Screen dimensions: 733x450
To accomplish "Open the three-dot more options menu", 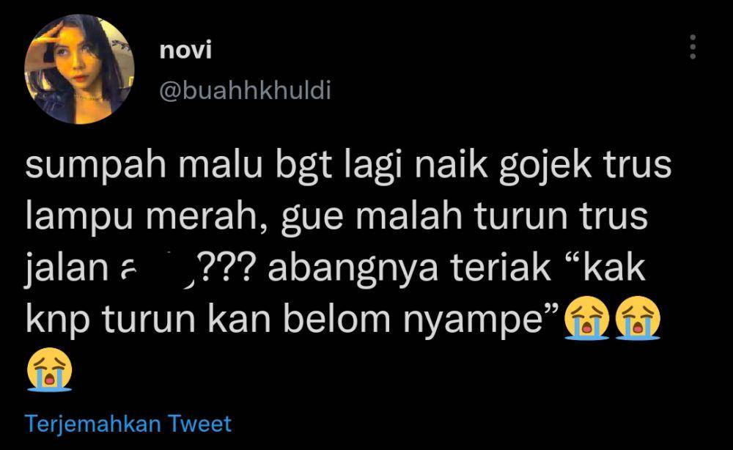I will [x=693, y=47].
